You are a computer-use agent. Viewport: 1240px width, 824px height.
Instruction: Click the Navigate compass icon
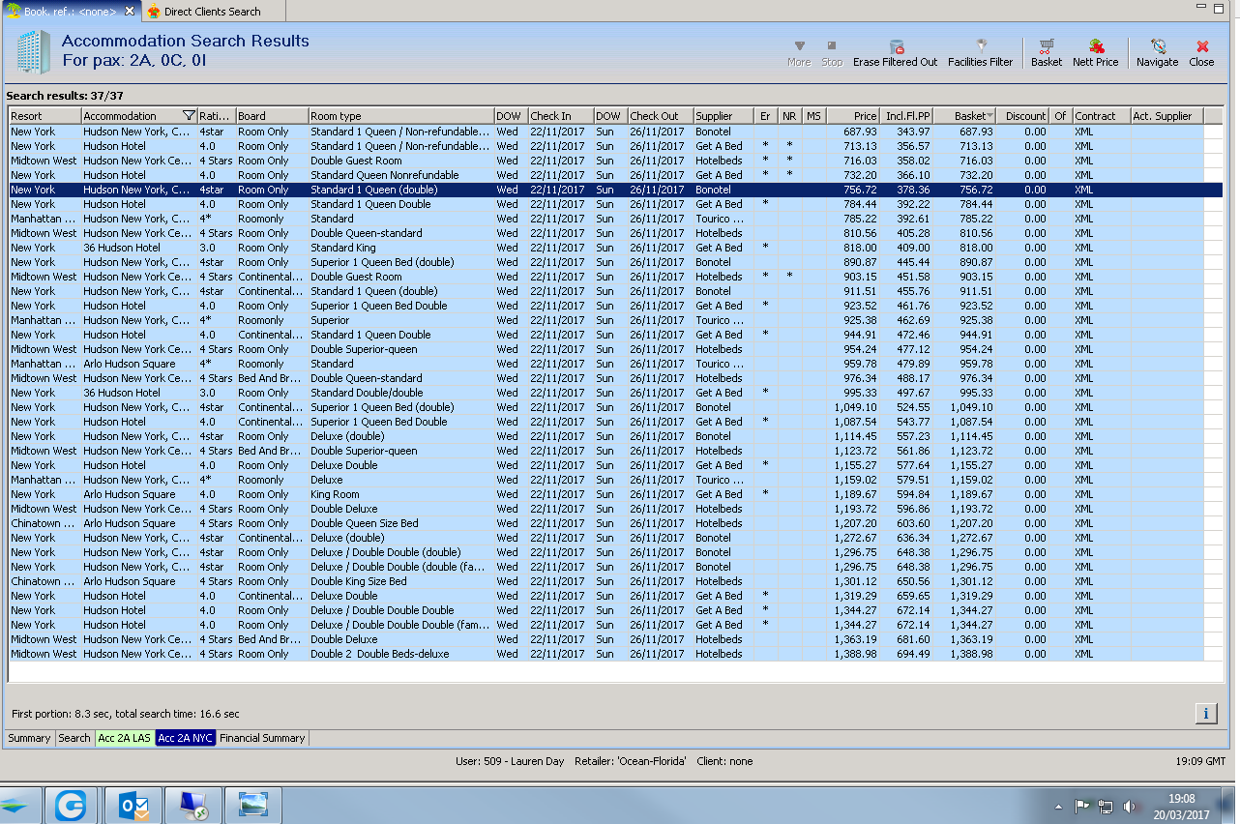pyautogui.click(x=1158, y=46)
